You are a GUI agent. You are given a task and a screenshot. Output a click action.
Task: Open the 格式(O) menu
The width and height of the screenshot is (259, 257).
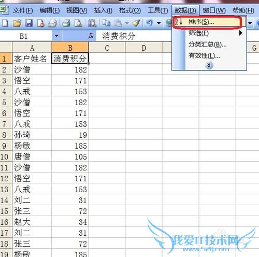pos(130,11)
